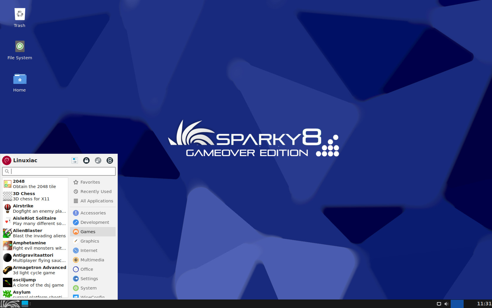Open the Trash desktop icon
Screen dimensions: 492x308
click(20, 18)
